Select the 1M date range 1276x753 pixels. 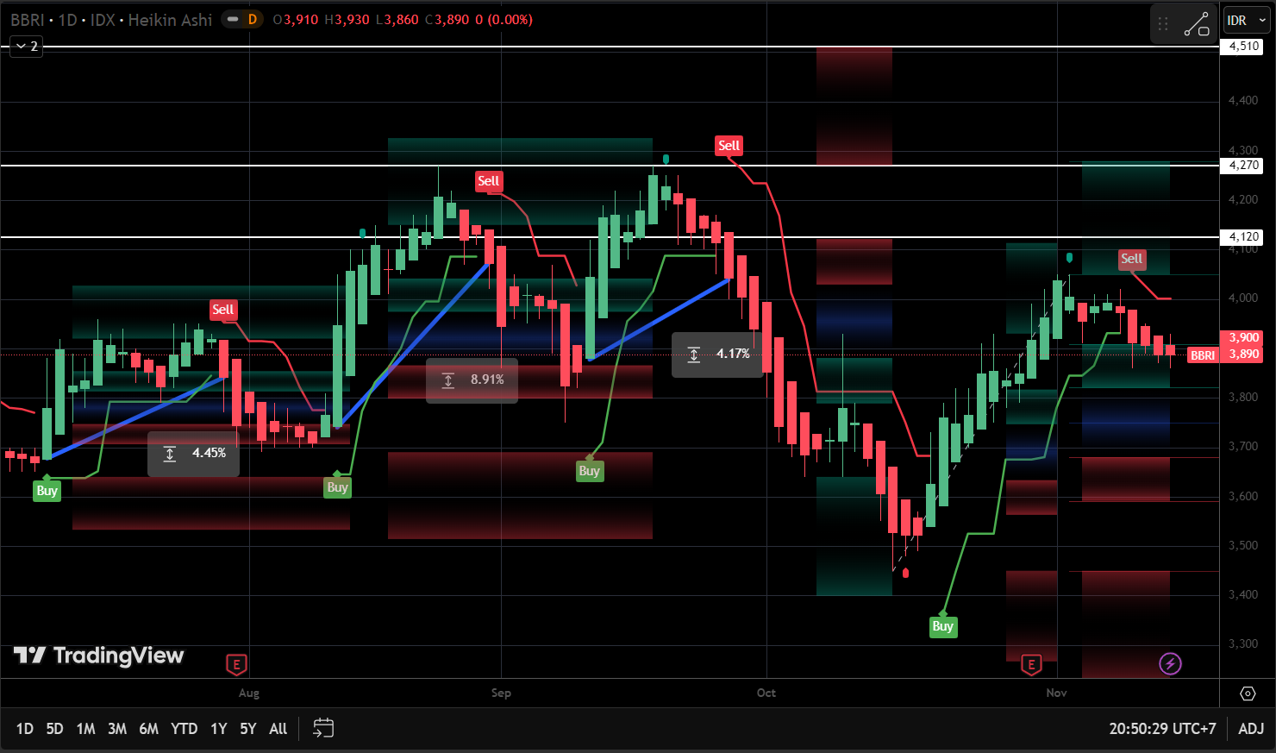click(x=85, y=729)
